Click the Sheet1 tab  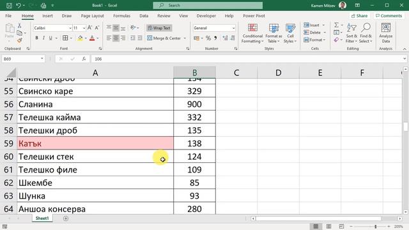pyautogui.click(x=42, y=218)
